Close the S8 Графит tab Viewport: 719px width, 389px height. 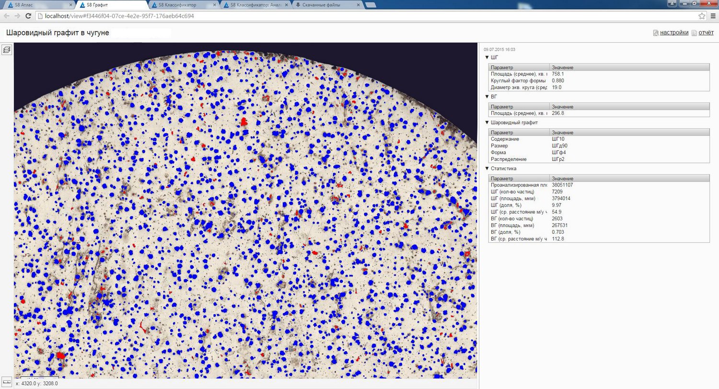click(x=142, y=5)
